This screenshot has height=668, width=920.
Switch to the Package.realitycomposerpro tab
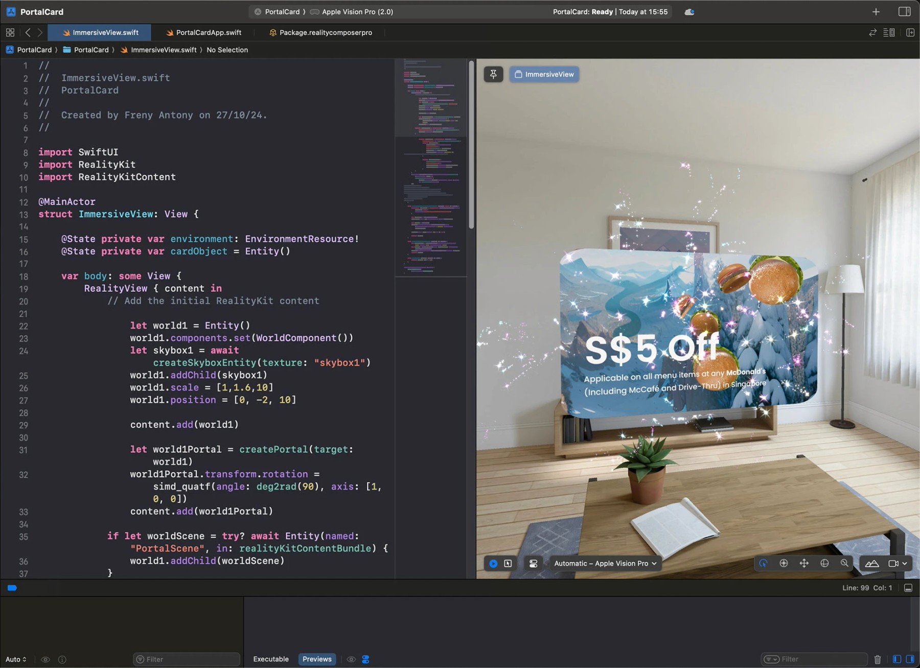click(320, 33)
